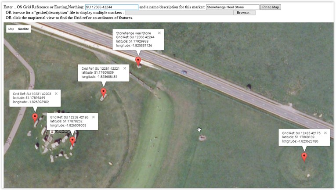
Task: Open the Browse file dialog
Action: tap(244, 13)
